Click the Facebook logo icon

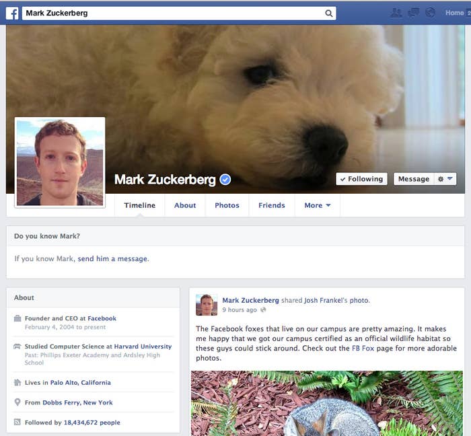pos(12,13)
